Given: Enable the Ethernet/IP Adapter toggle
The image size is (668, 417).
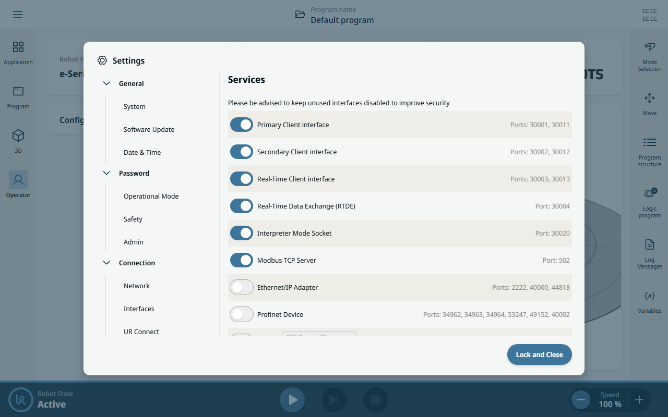Looking at the screenshot, I should [242, 287].
